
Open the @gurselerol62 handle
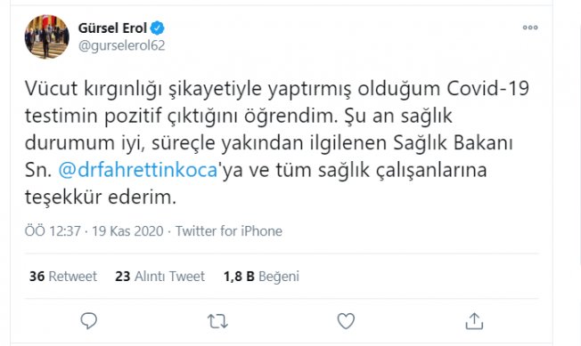[x=121, y=45]
